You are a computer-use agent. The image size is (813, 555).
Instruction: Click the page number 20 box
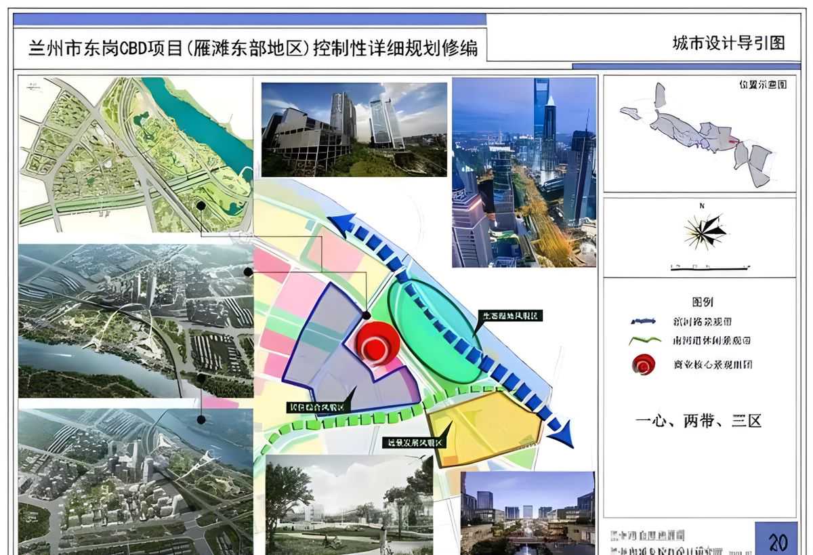(777, 540)
